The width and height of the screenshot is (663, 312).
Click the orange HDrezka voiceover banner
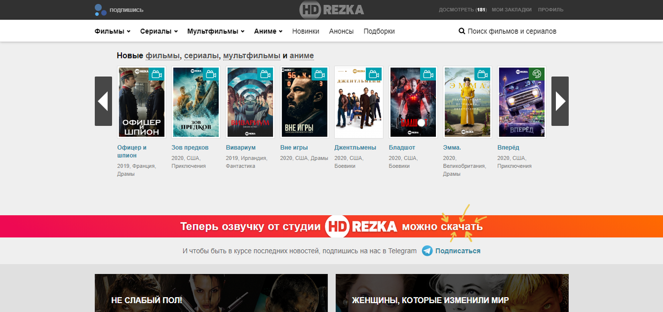(331, 226)
